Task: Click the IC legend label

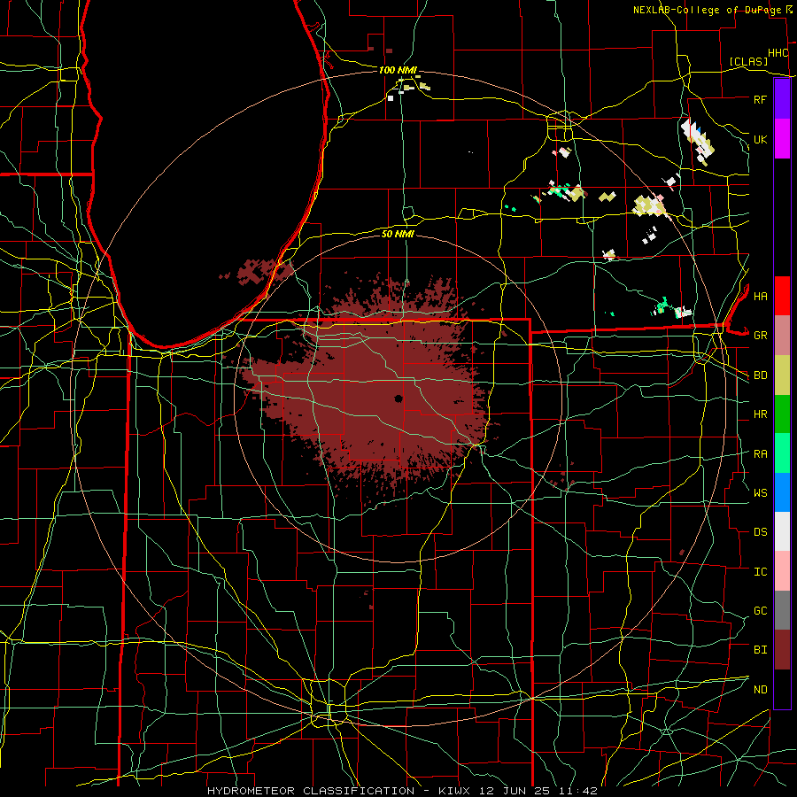Action: (x=761, y=572)
